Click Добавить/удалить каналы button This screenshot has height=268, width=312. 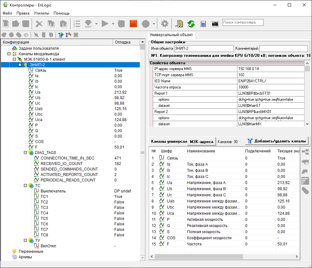(276, 141)
